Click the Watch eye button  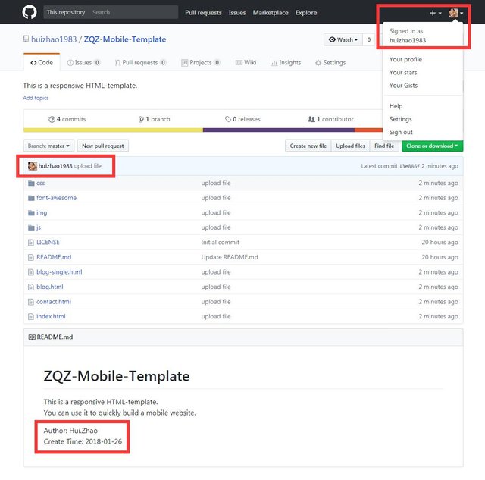[343, 39]
